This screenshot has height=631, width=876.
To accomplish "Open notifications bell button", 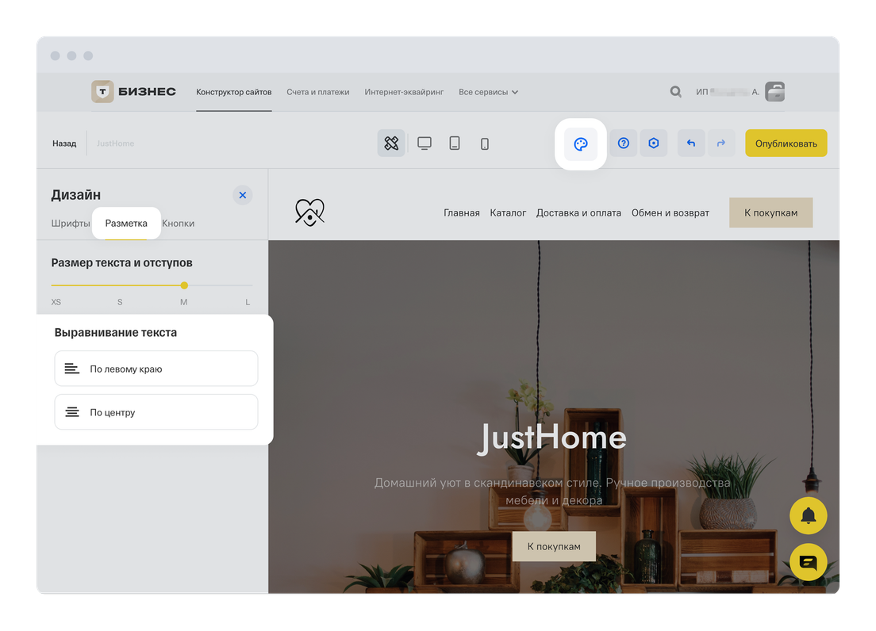I will coord(808,515).
